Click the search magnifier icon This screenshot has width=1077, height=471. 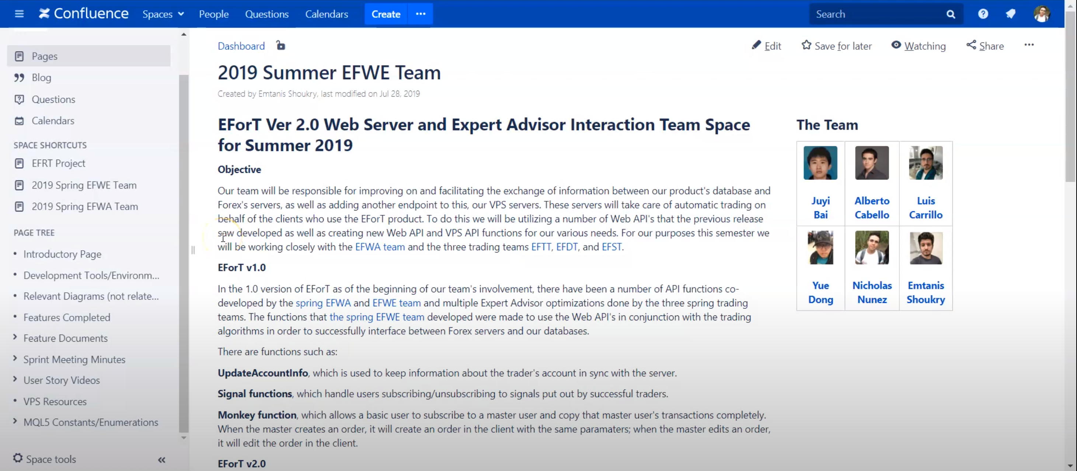coord(950,14)
